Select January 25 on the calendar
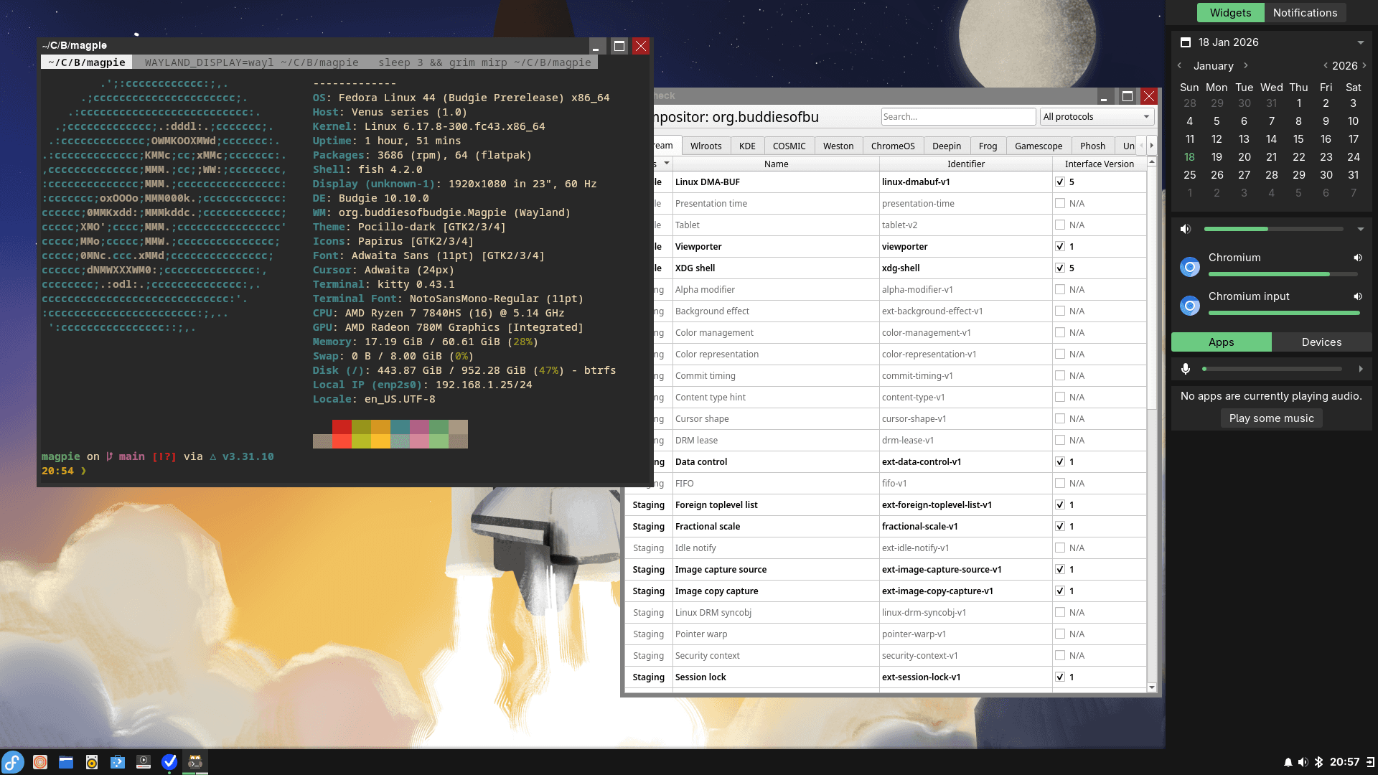The height and width of the screenshot is (775, 1378). click(1189, 174)
